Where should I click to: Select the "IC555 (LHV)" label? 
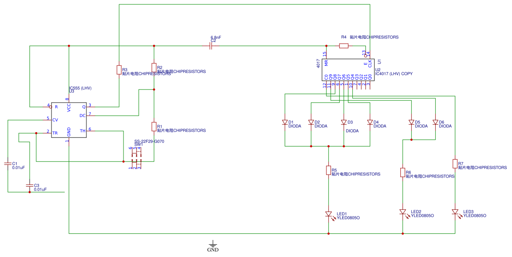click(80, 88)
